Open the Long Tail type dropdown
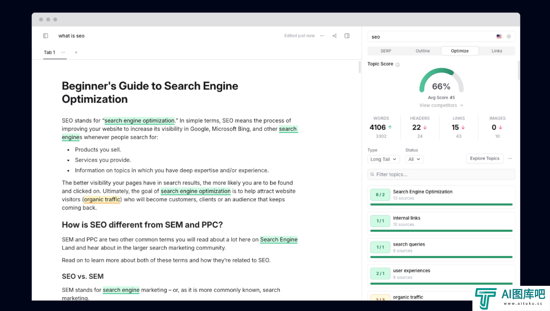 (x=383, y=159)
